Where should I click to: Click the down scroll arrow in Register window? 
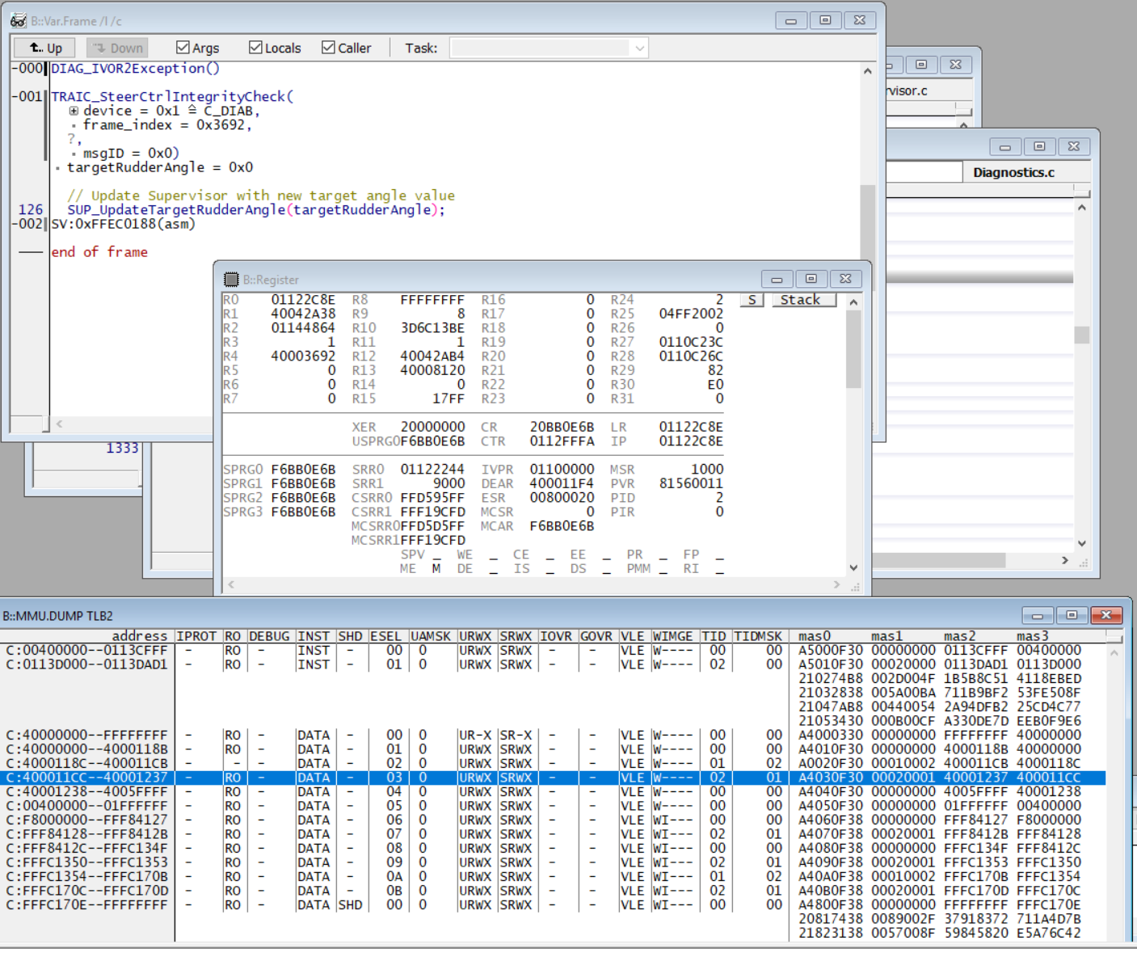pyautogui.click(x=854, y=567)
